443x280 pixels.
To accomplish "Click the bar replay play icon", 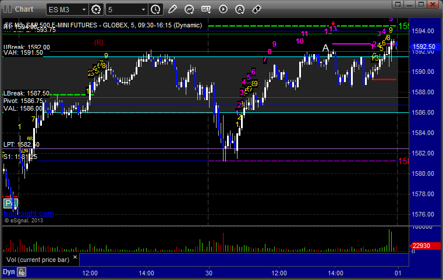I will [223, 9].
